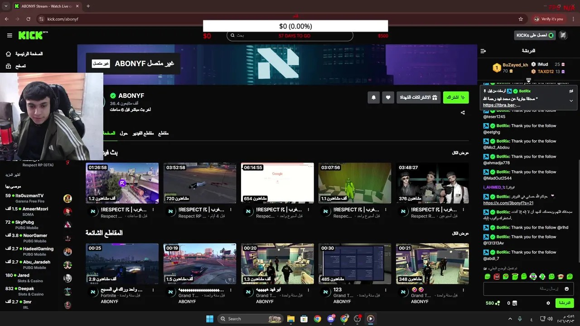Show hidden system tray icons
Image resolution: width=580 pixels, height=326 pixels.
[x=510, y=319]
